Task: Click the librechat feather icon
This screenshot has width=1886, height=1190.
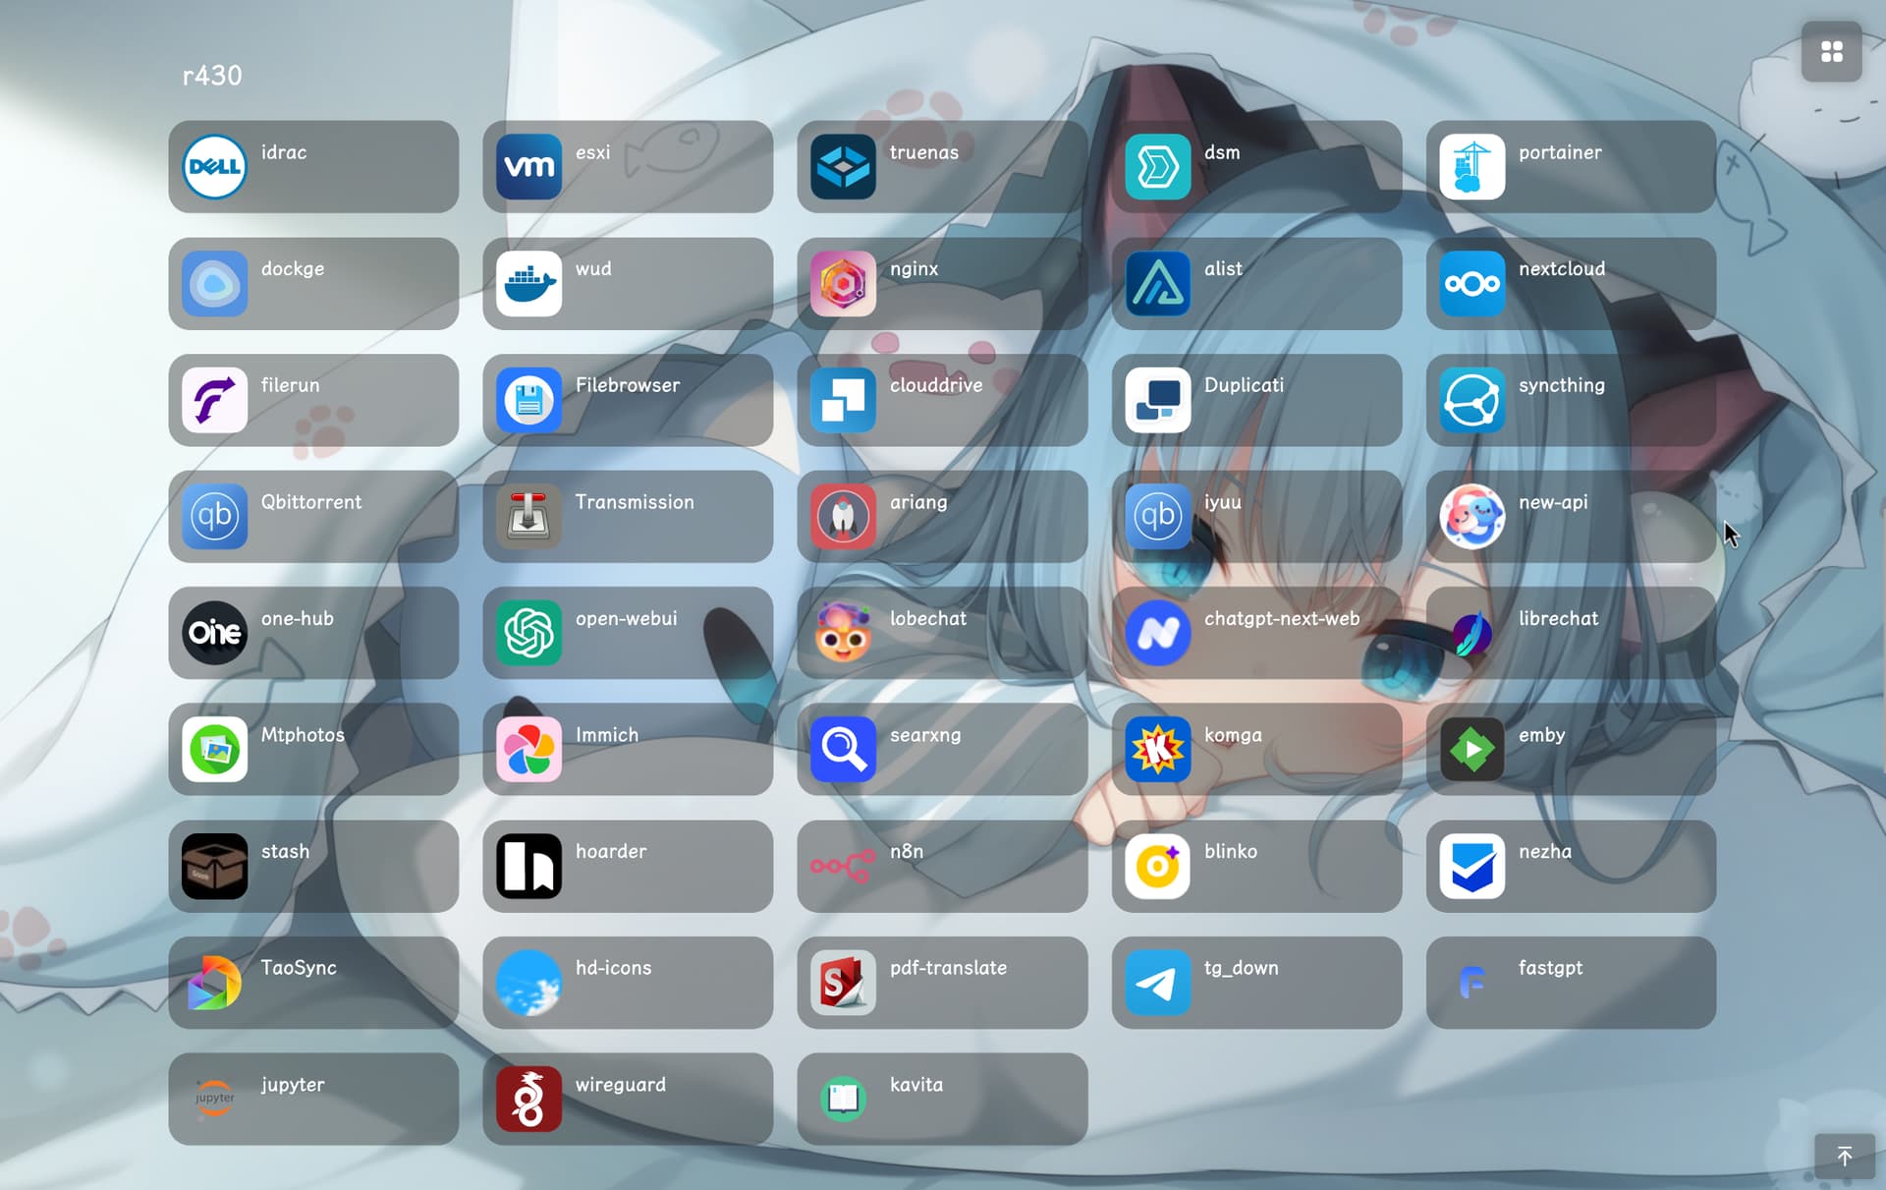Action: coord(1471,633)
